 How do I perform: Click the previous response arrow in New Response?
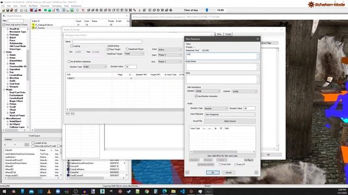(x=187, y=172)
